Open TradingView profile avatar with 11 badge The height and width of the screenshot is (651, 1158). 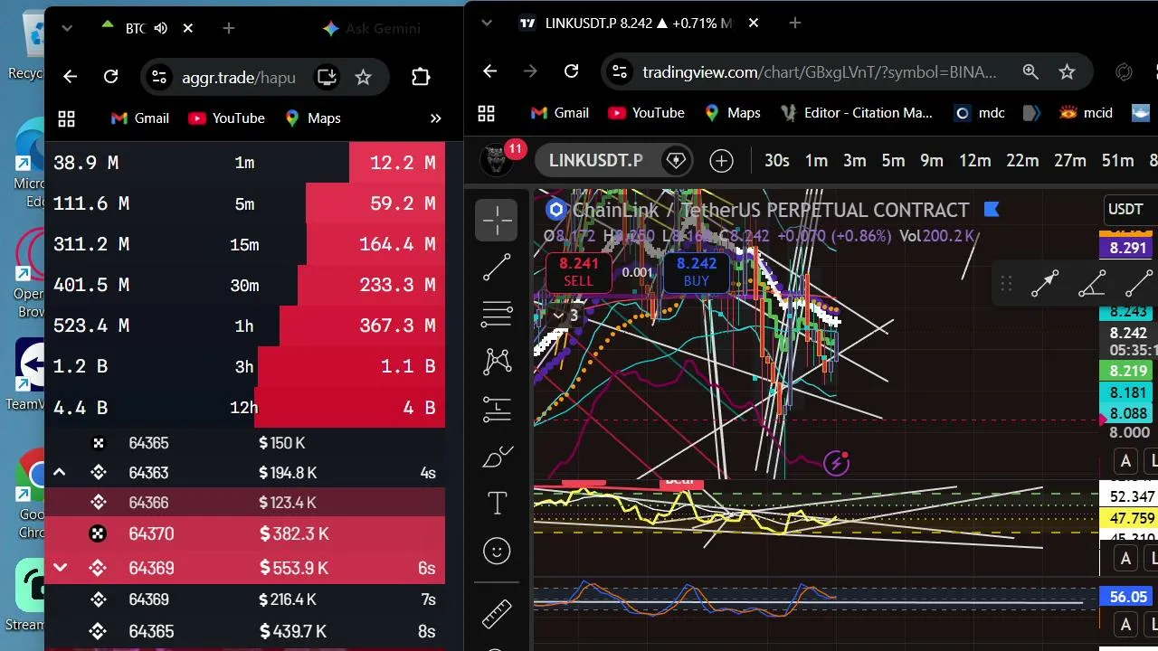point(496,160)
